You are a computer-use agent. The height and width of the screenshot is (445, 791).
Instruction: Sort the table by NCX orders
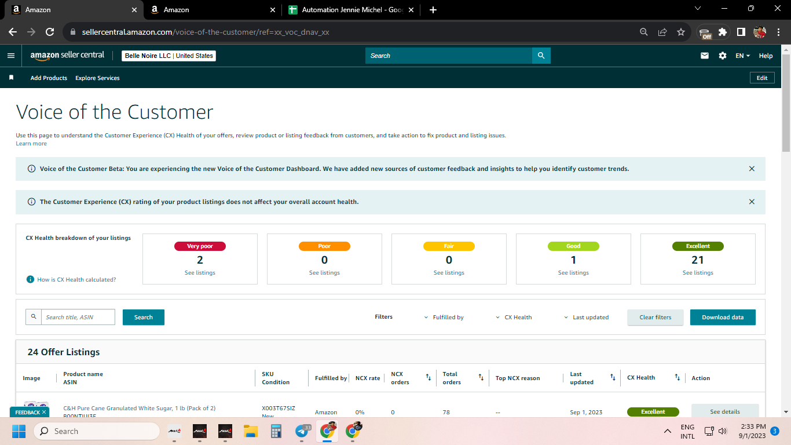tap(429, 378)
